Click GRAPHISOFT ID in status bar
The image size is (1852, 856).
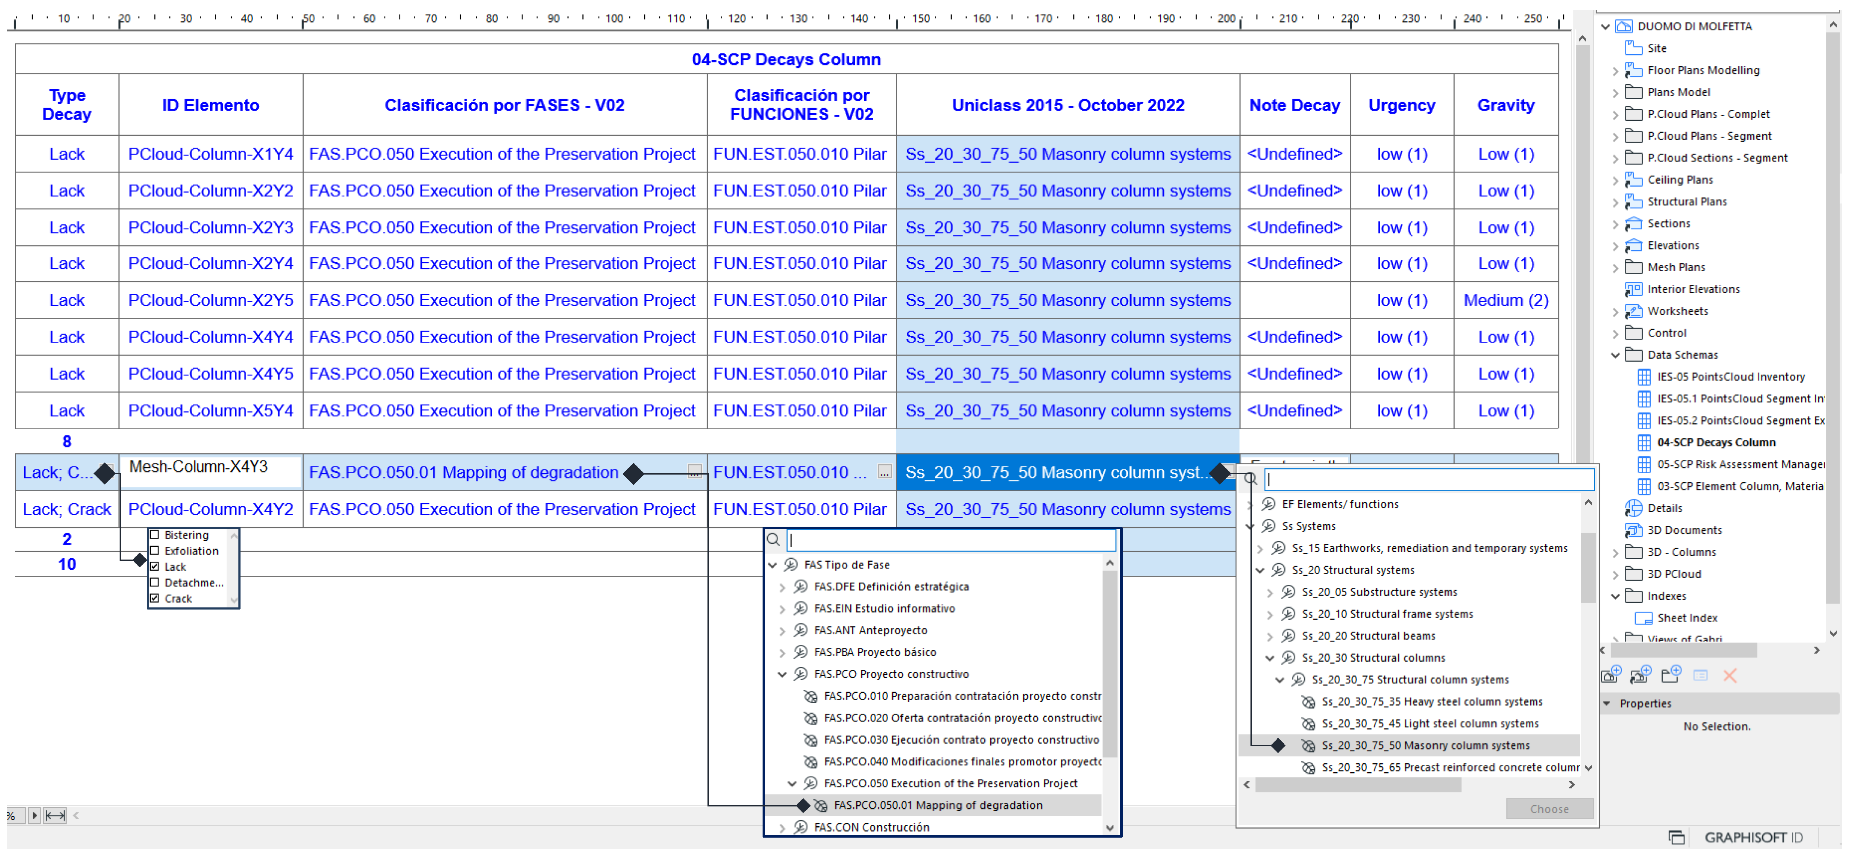(1753, 837)
